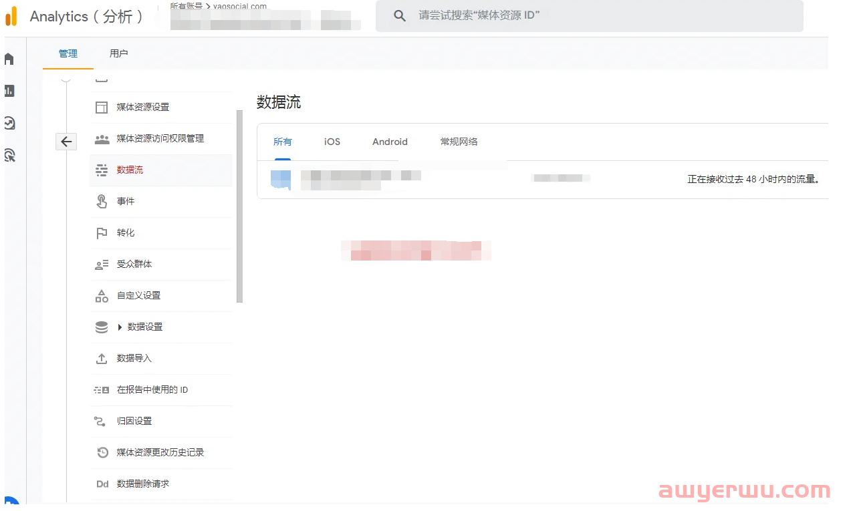Click the 媒体资源设置 layout icon
The height and width of the screenshot is (511, 843).
[102, 108]
